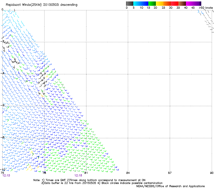
Task: Click the latitude label -6
Action: (2, 105)
